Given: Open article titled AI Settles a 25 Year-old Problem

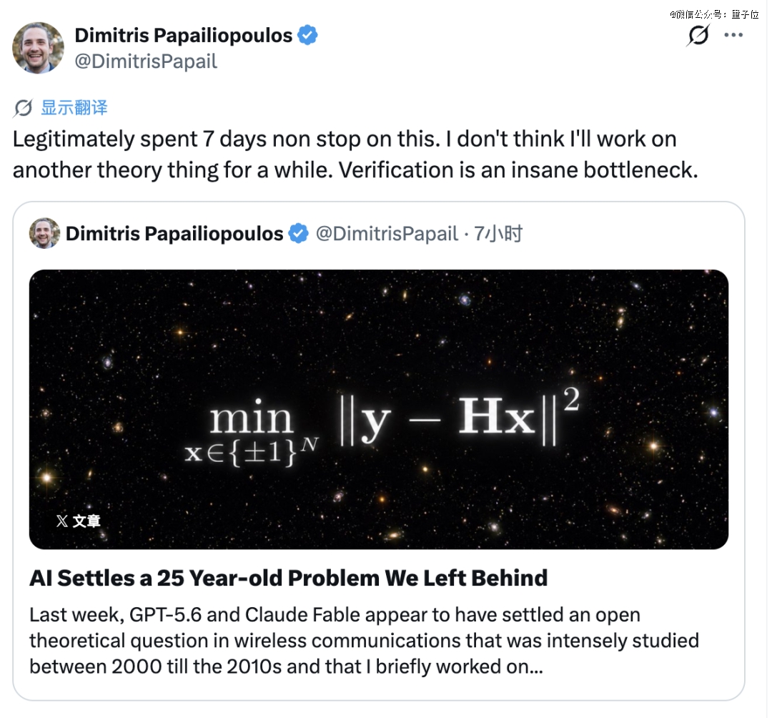Looking at the screenshot, I should pyautogui.click(x=289, y=578).
